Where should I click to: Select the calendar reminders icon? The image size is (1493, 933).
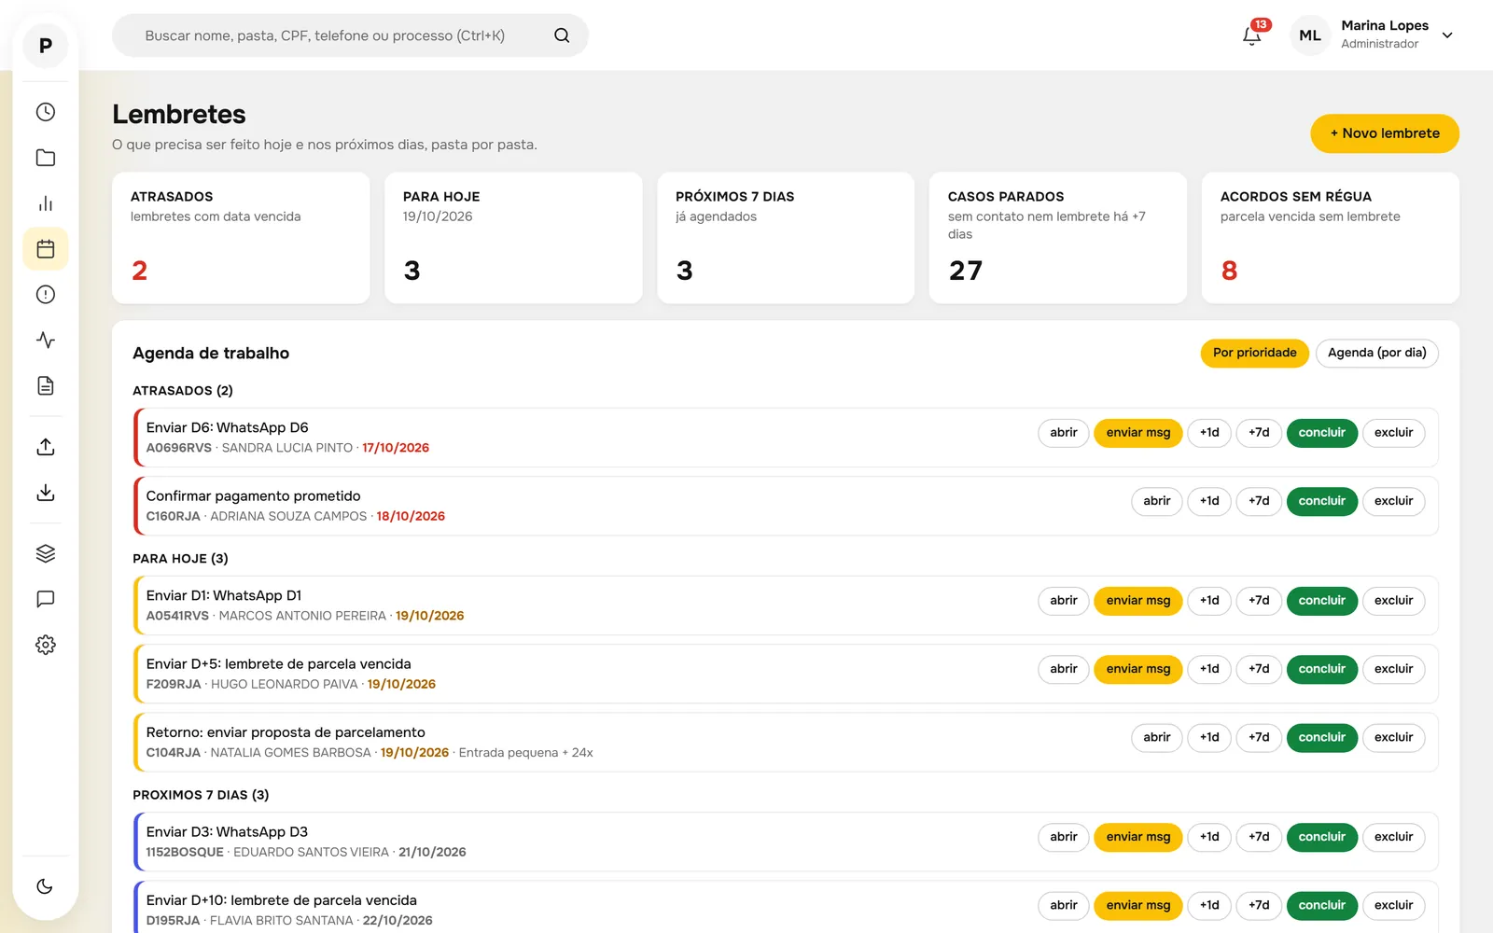pos(45,249)
